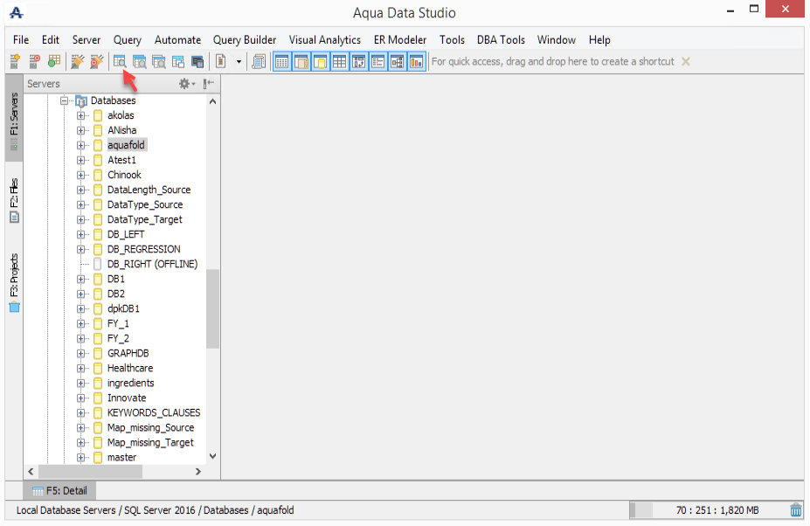
Task: Click the file icon on F2: Files tab
Action: pyautogui.click(x=15, y=218)
